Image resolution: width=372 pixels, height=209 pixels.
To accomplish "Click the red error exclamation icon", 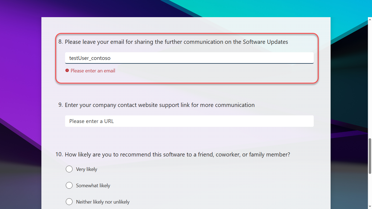I will click(x=67, y=70).
